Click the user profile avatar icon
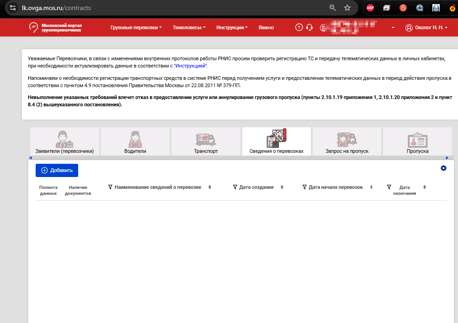458x323 pixels. coord(409,28)
